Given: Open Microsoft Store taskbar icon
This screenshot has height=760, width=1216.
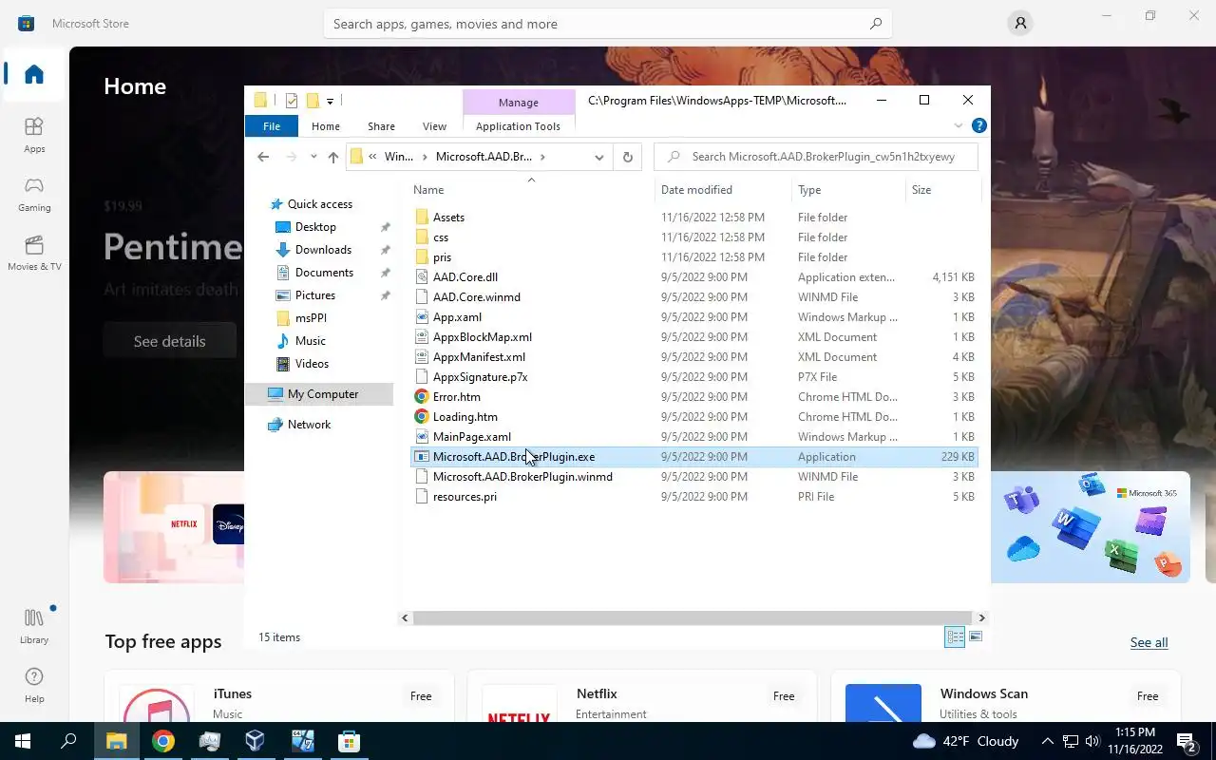Looking at the screenshot, I should 349,741.
